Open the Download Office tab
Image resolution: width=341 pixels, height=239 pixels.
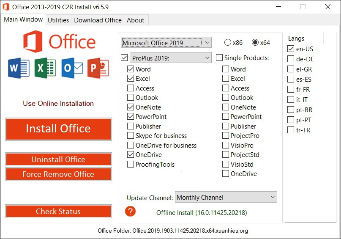(98, 20)
